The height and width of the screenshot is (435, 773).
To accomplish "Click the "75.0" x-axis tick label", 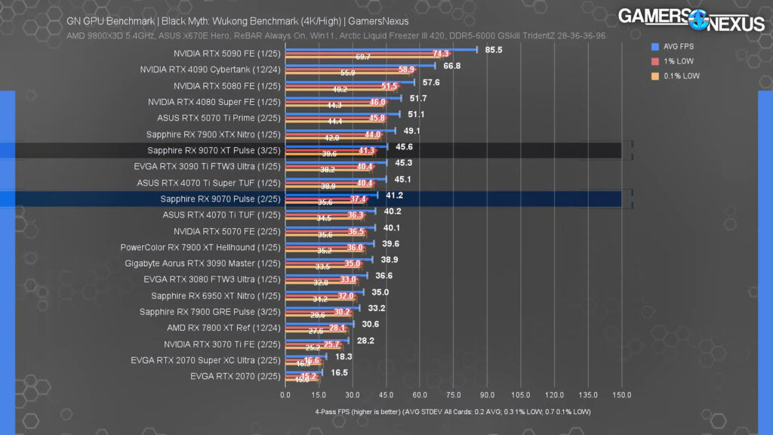I will [453, 395].
